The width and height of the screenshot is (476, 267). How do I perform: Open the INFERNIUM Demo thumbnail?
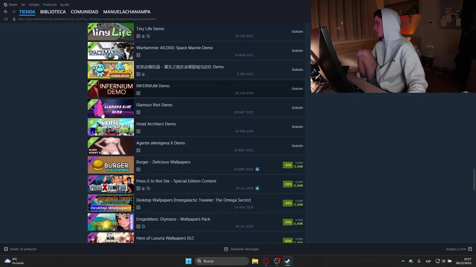click(x=111, y=89)
